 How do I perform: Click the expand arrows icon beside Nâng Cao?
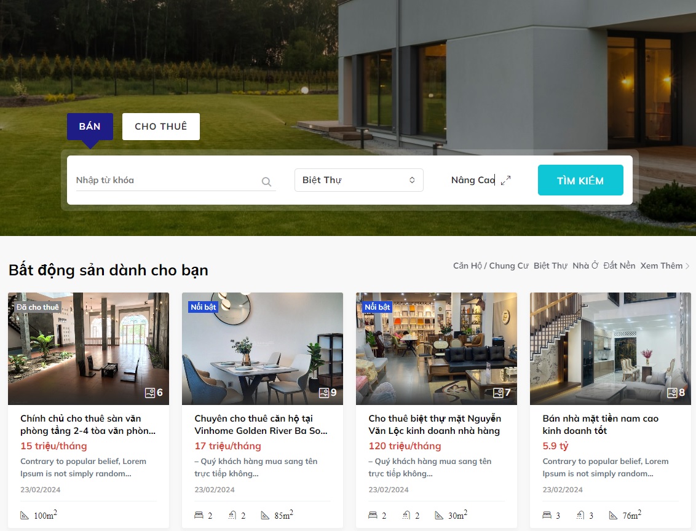click(505, 180)
